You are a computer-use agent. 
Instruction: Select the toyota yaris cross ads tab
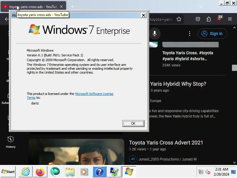pyautogui.click(x=33, y=7)
